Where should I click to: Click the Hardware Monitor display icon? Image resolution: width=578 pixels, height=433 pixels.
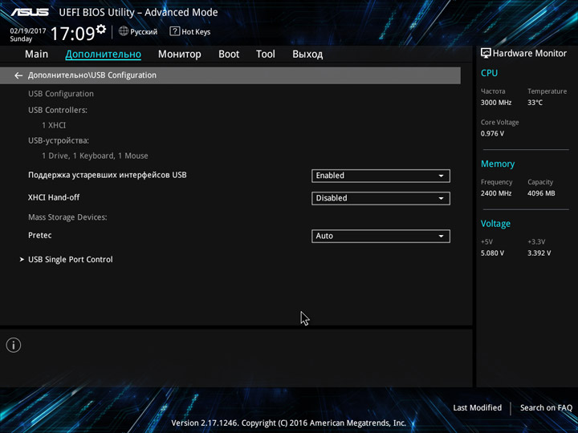tap(486, 53)
